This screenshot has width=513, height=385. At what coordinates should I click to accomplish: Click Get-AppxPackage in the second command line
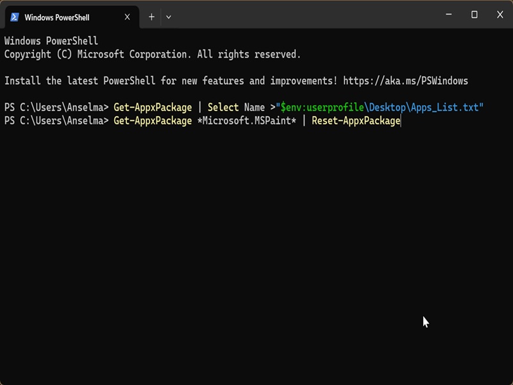153,121
